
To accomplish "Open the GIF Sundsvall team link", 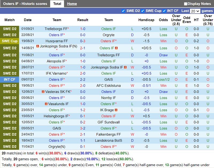I will [109, 122].
